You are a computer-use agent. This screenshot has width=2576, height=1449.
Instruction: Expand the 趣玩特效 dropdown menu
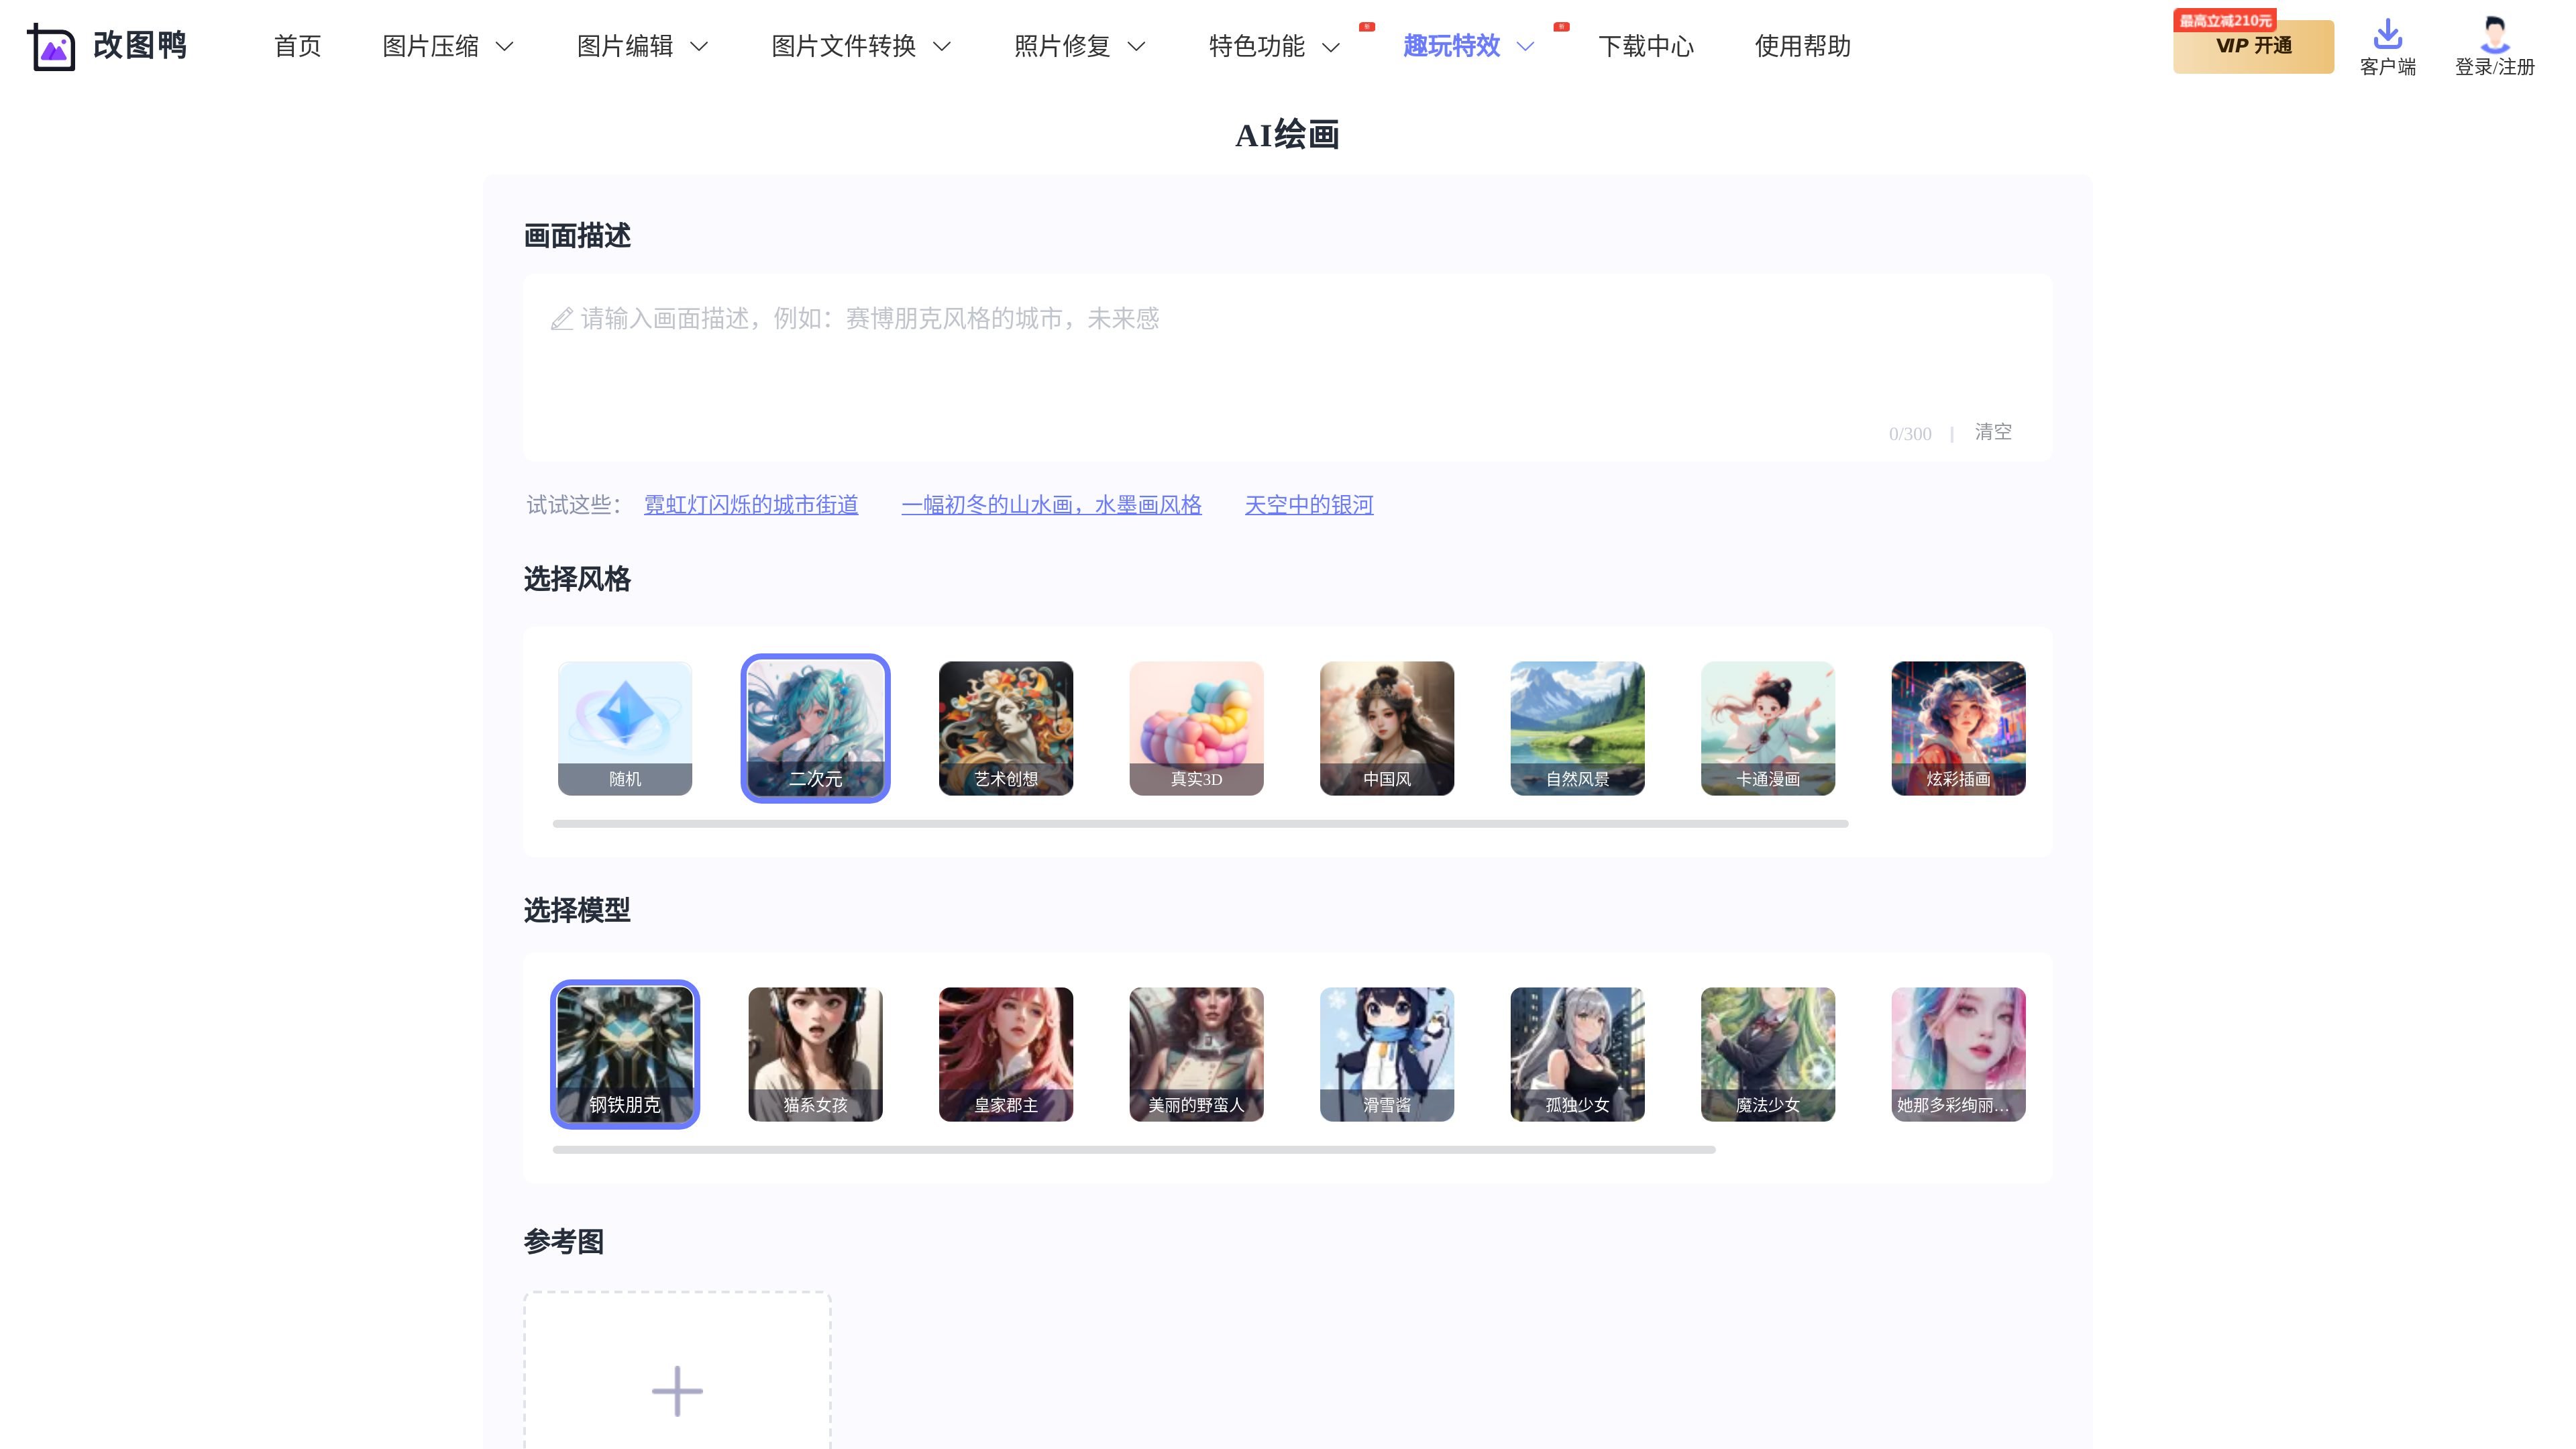(x=1468, y=46)
